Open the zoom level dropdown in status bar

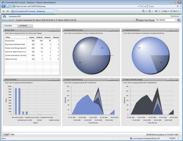point(178,138)
